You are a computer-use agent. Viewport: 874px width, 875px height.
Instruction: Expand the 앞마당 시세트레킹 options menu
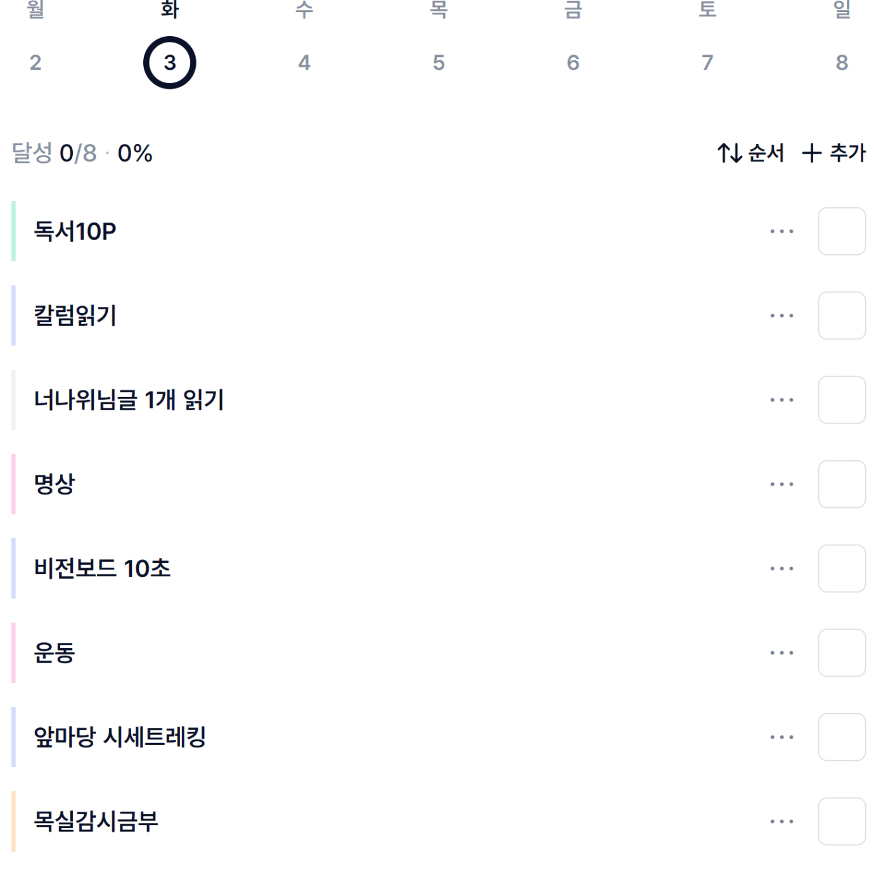tap(781, 737)
